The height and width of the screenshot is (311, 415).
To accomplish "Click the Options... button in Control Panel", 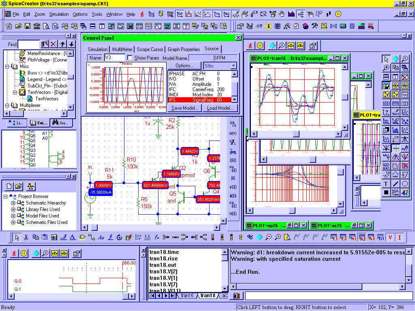I will pos(184,66).
